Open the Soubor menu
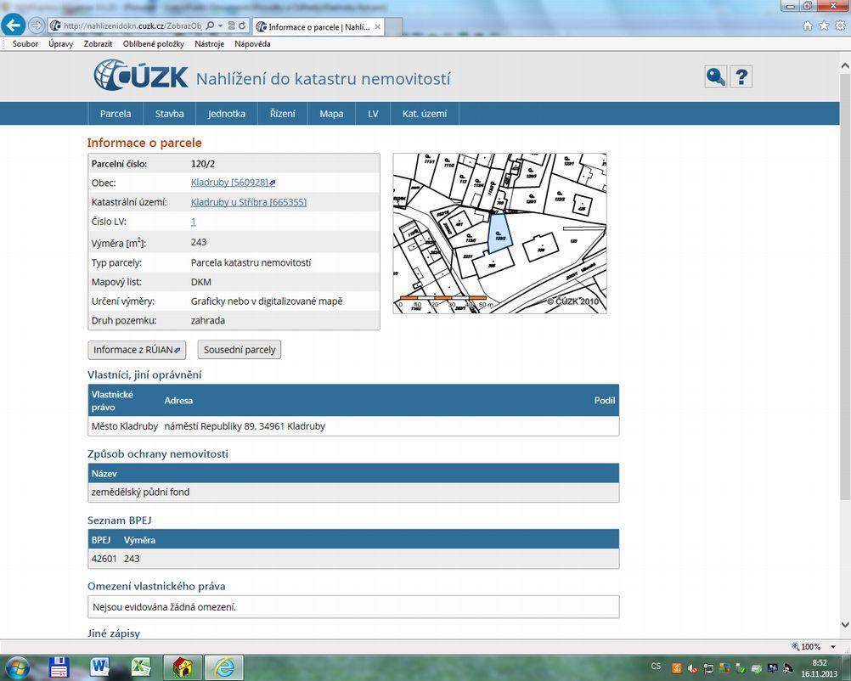Image resolution: width=851 pixels, height=681 pixels. [x=25, y=44]
